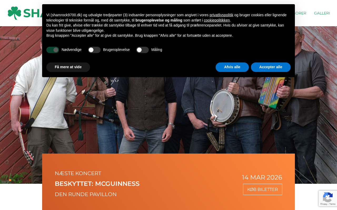
Task: Open the Galleri menu item
Action: click(x=322, y=13)
